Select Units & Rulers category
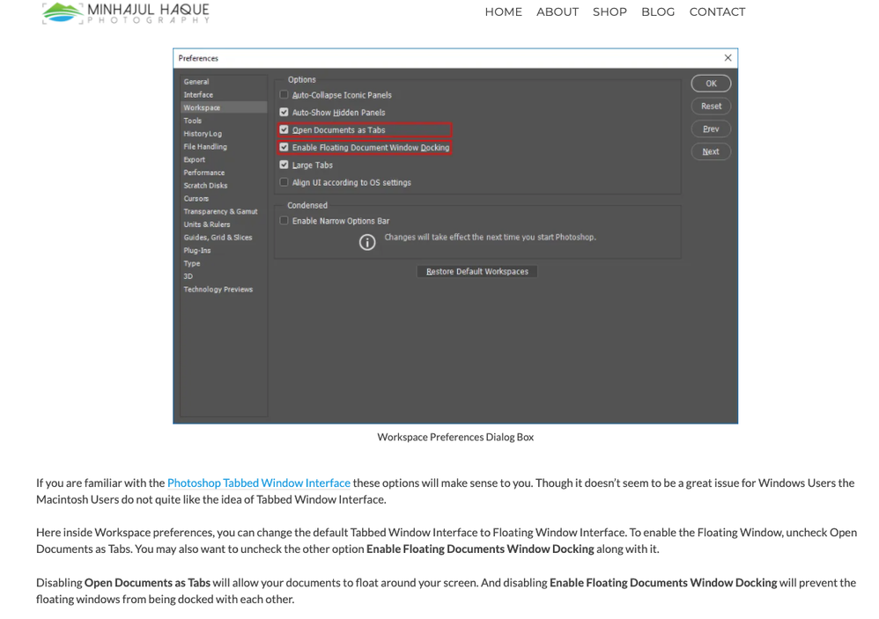Viewport: 879px width, 619px height. (207, 225)
